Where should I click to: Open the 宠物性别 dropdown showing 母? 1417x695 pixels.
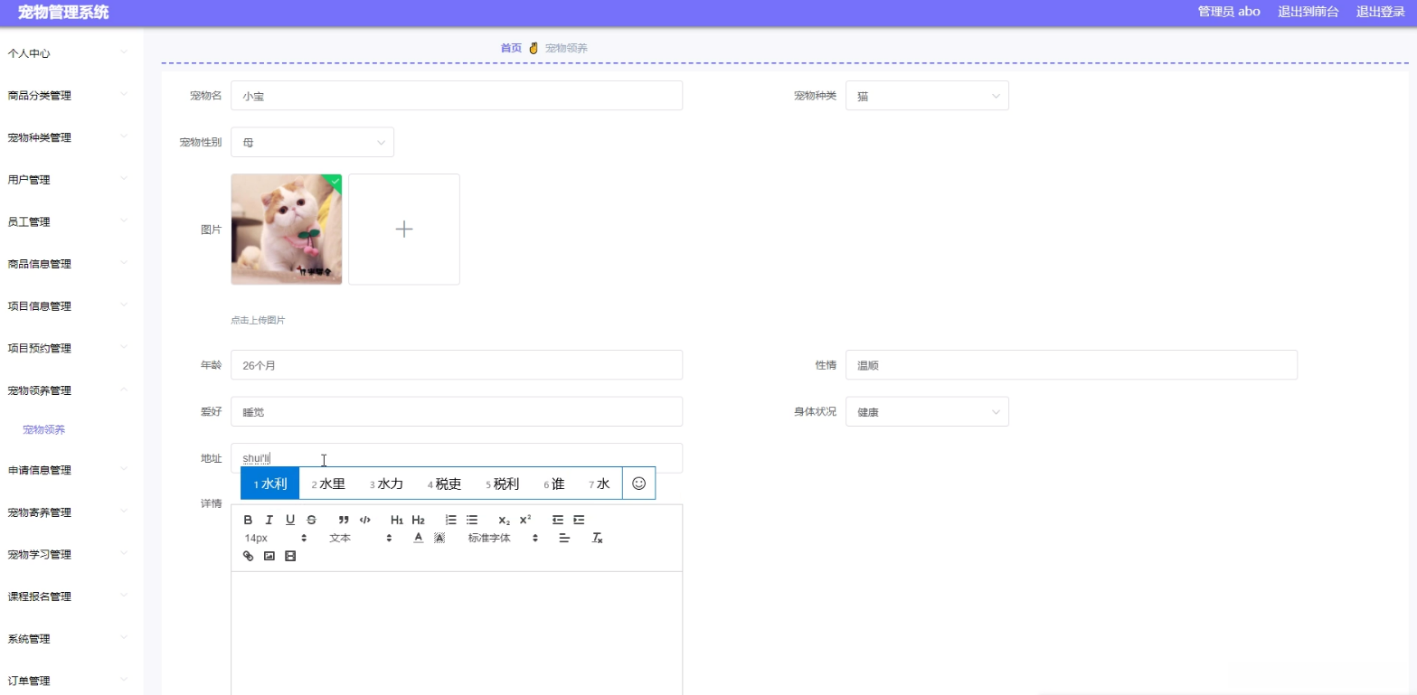coord(312,142)
